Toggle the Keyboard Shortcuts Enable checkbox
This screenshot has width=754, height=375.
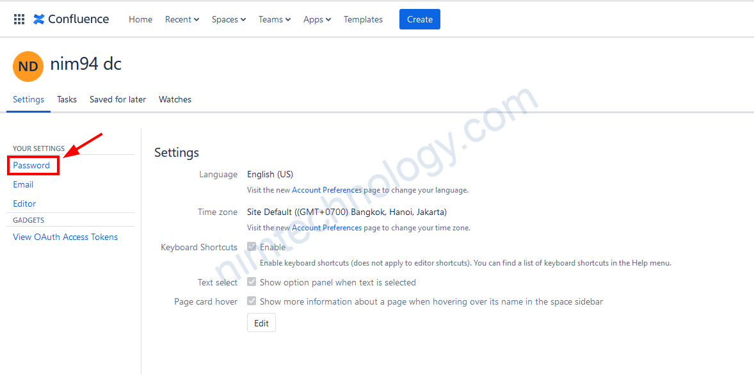[x=252, y=247]
